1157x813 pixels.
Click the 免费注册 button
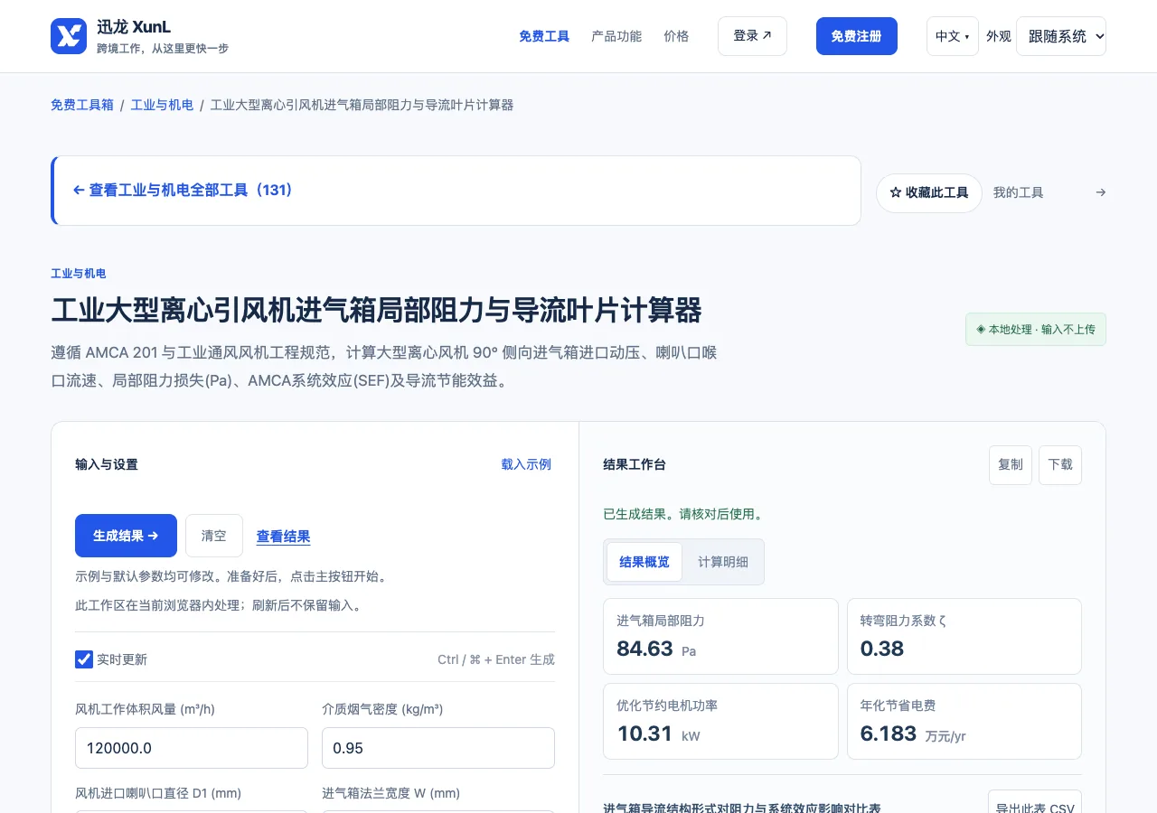pyautogui.click(x=856, y=36)
